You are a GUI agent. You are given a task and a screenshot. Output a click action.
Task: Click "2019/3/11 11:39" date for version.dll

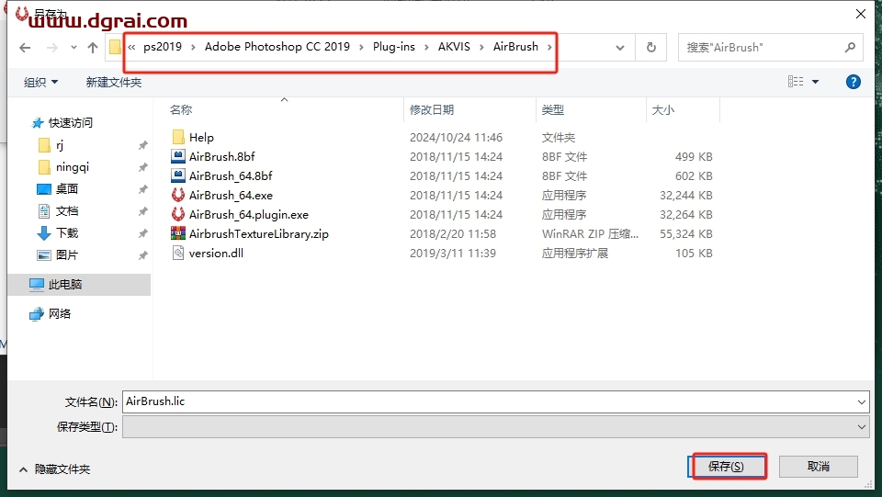click(x=453, y=253)
